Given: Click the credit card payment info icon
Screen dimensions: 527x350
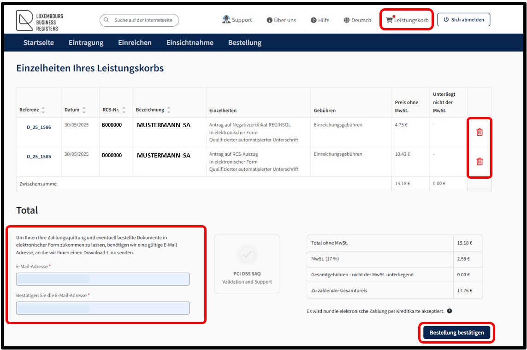Looking at the screenshot, I should [x=450, y=311].
